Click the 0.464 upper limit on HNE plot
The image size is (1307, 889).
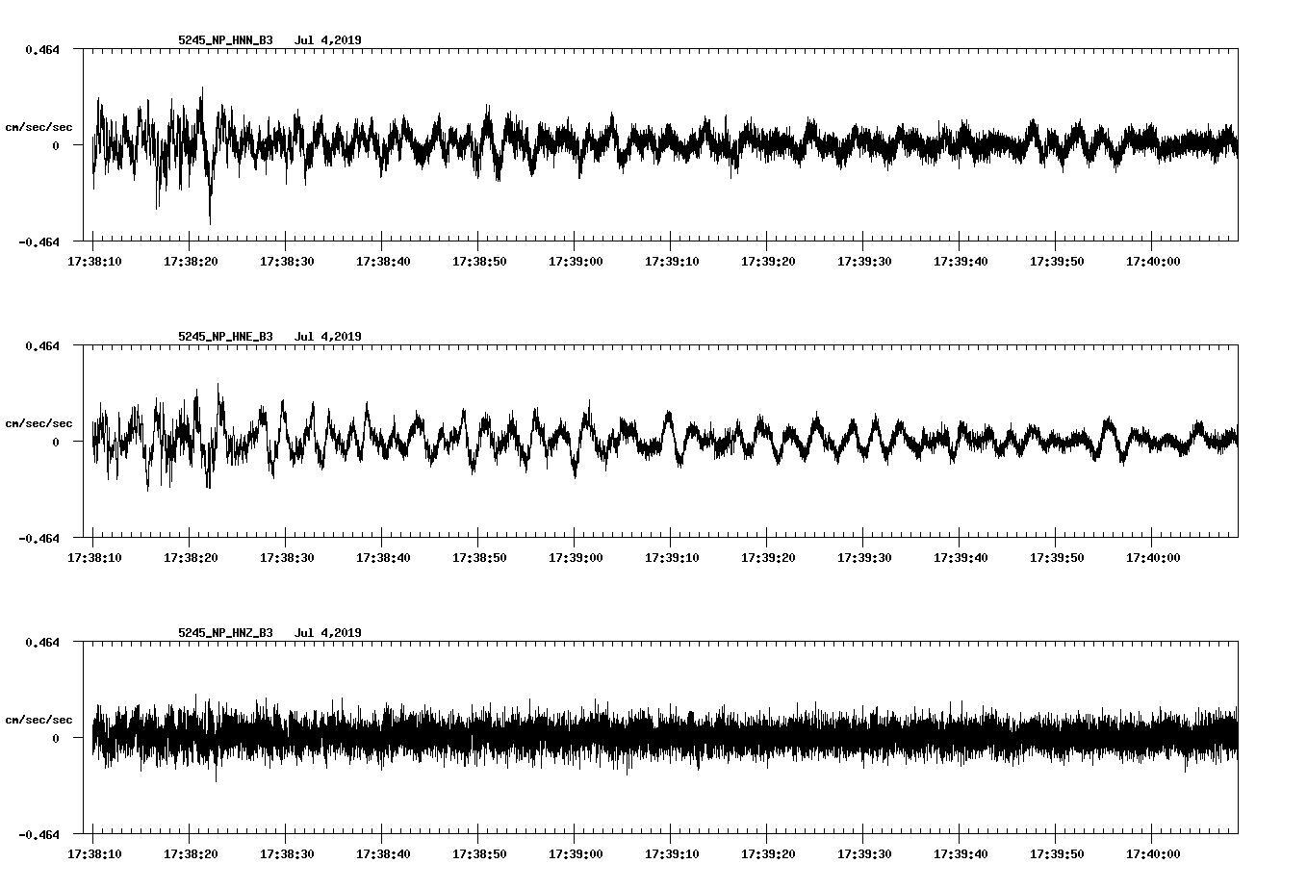[41, 345]
